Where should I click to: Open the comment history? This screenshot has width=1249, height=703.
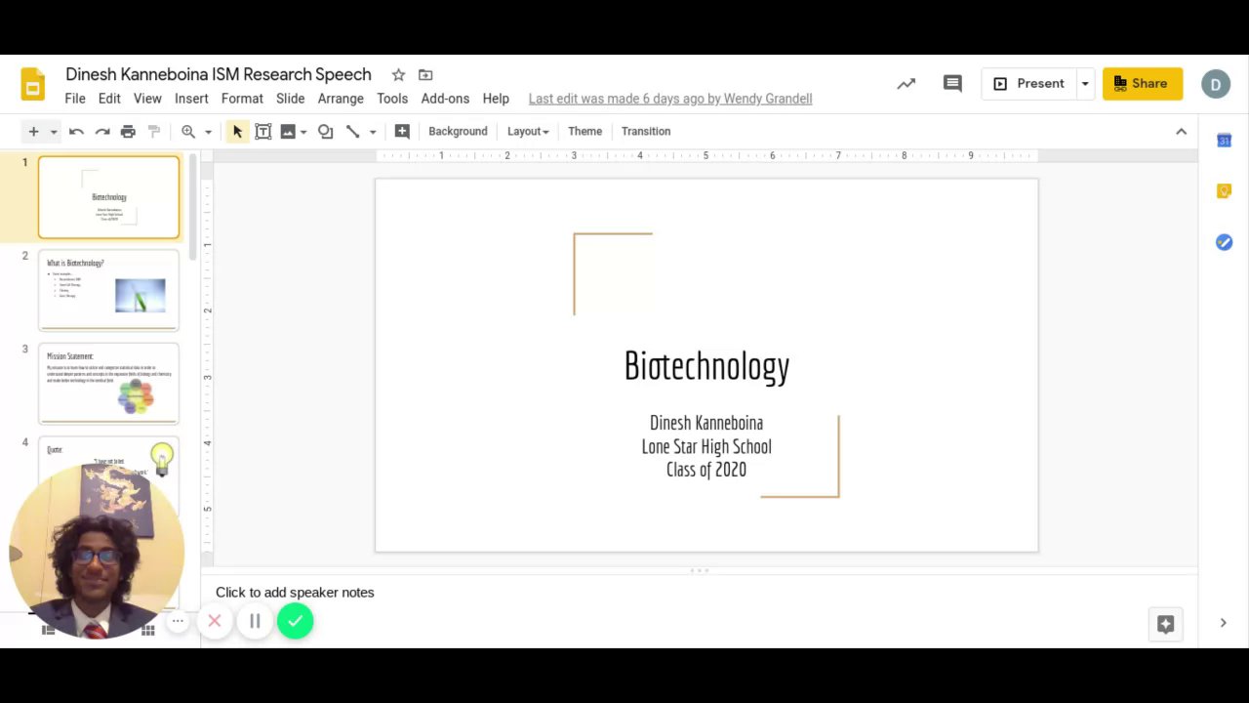952,84
